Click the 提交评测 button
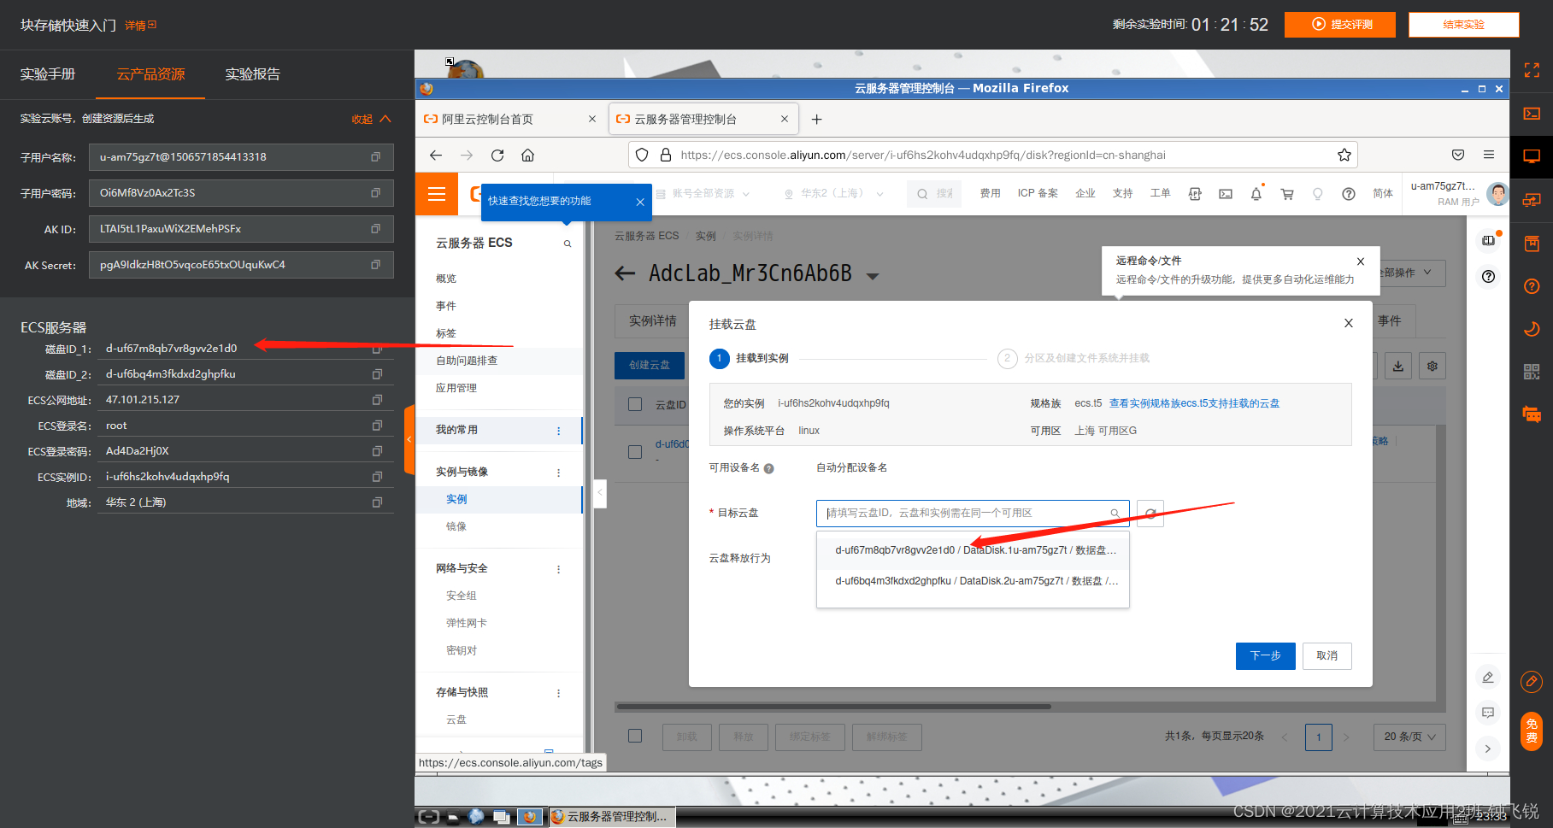Image resolution: width=1553 pixels, height=828 pixels. click(x=1340, y=25)
